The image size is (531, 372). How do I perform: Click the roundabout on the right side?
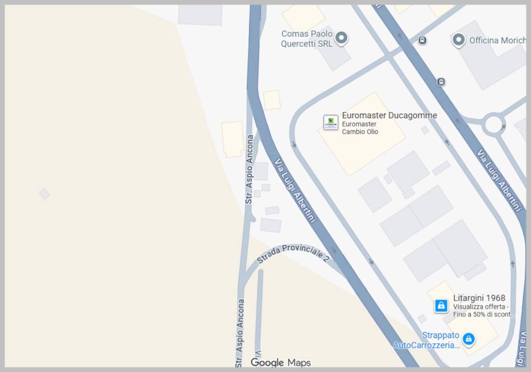pyautogui.click(x=494, y=125)
